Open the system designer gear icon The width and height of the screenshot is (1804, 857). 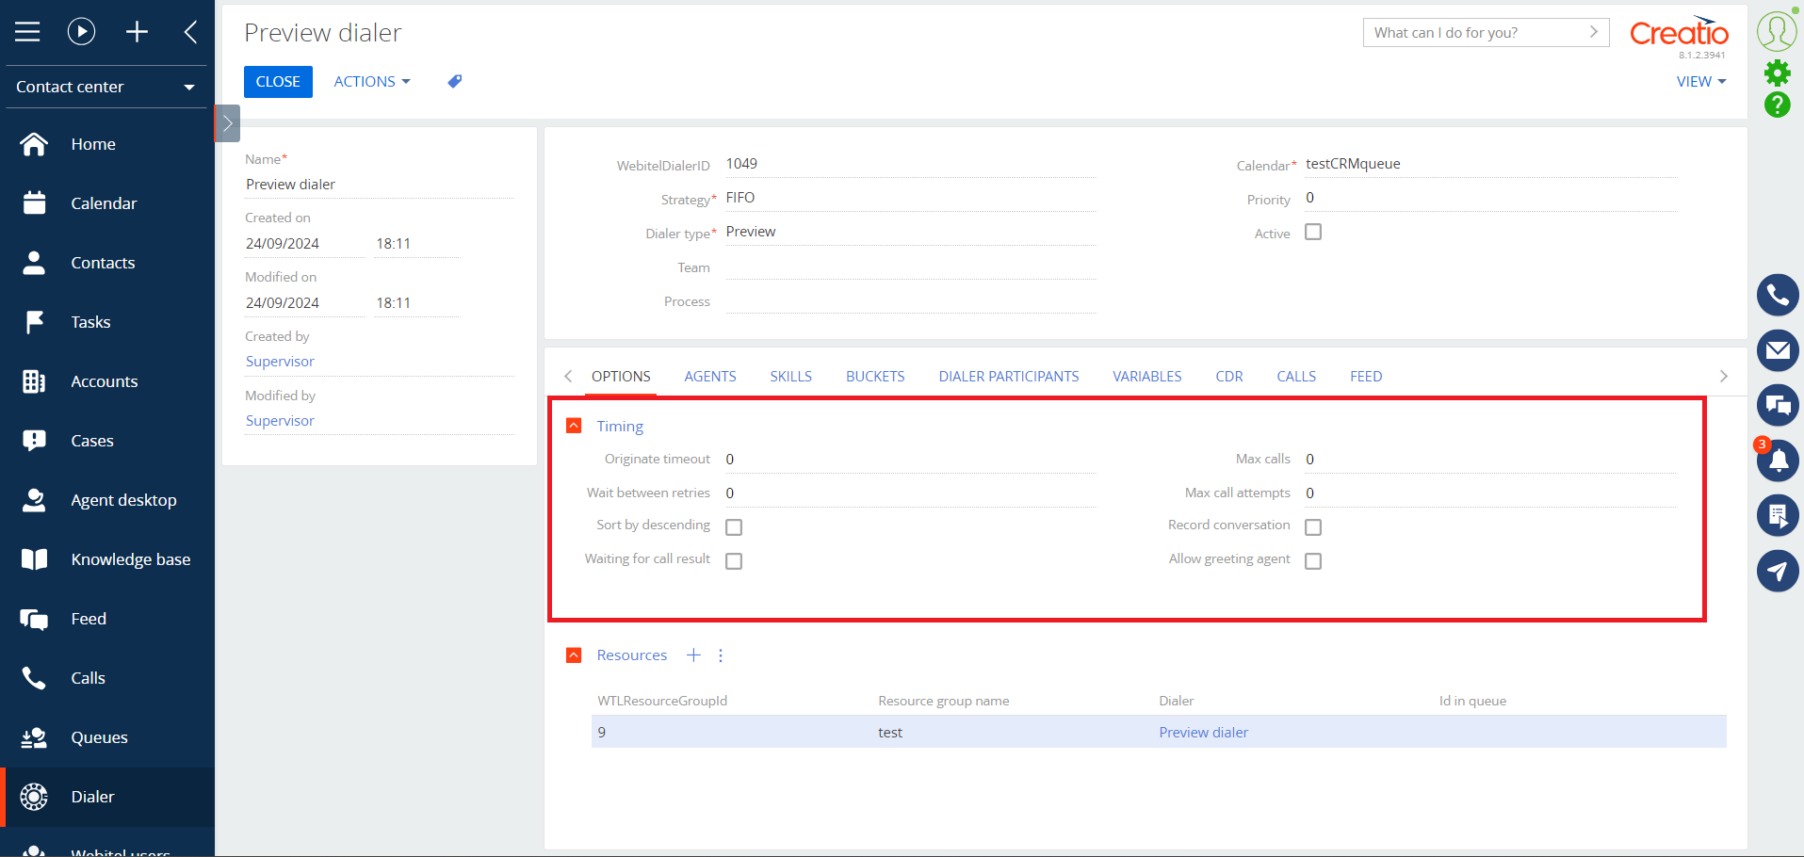click(1778, 73)
